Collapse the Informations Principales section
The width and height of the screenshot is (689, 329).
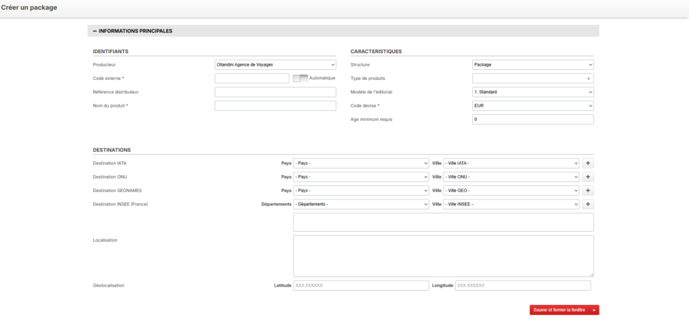[95, 31]
